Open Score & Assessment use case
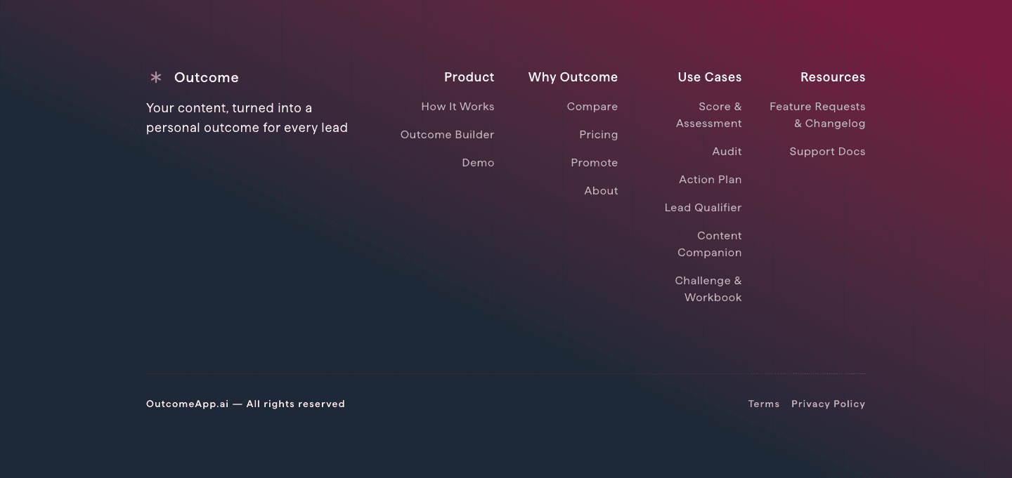This screenshot has width=1012, height=478. pyautogui.click(x=709, y=115)
